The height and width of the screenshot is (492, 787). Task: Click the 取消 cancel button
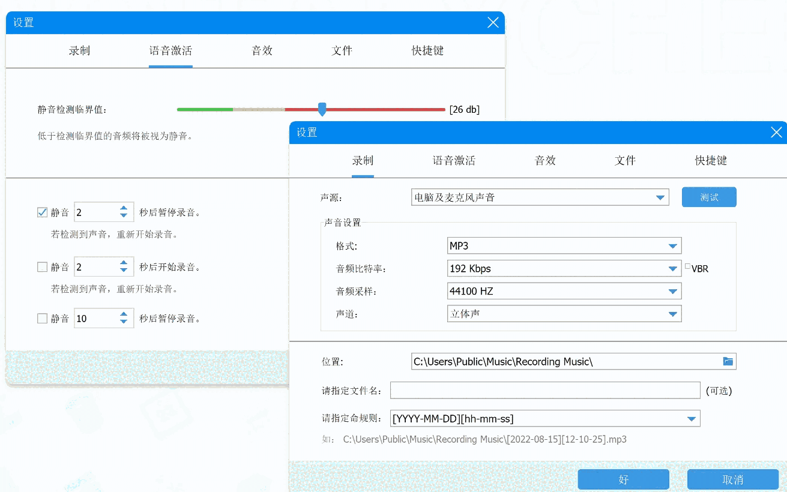coord(732,479)
